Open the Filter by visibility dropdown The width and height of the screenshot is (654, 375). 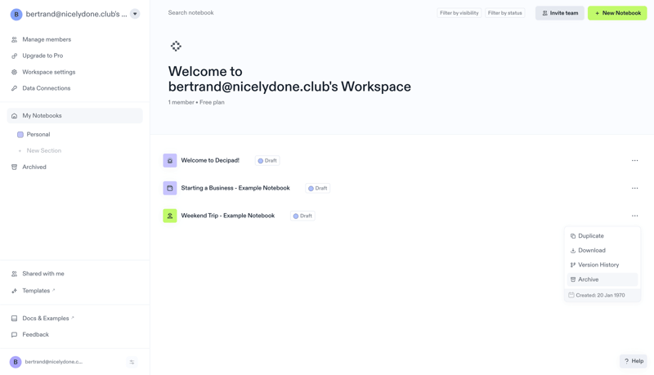[459, 13]
